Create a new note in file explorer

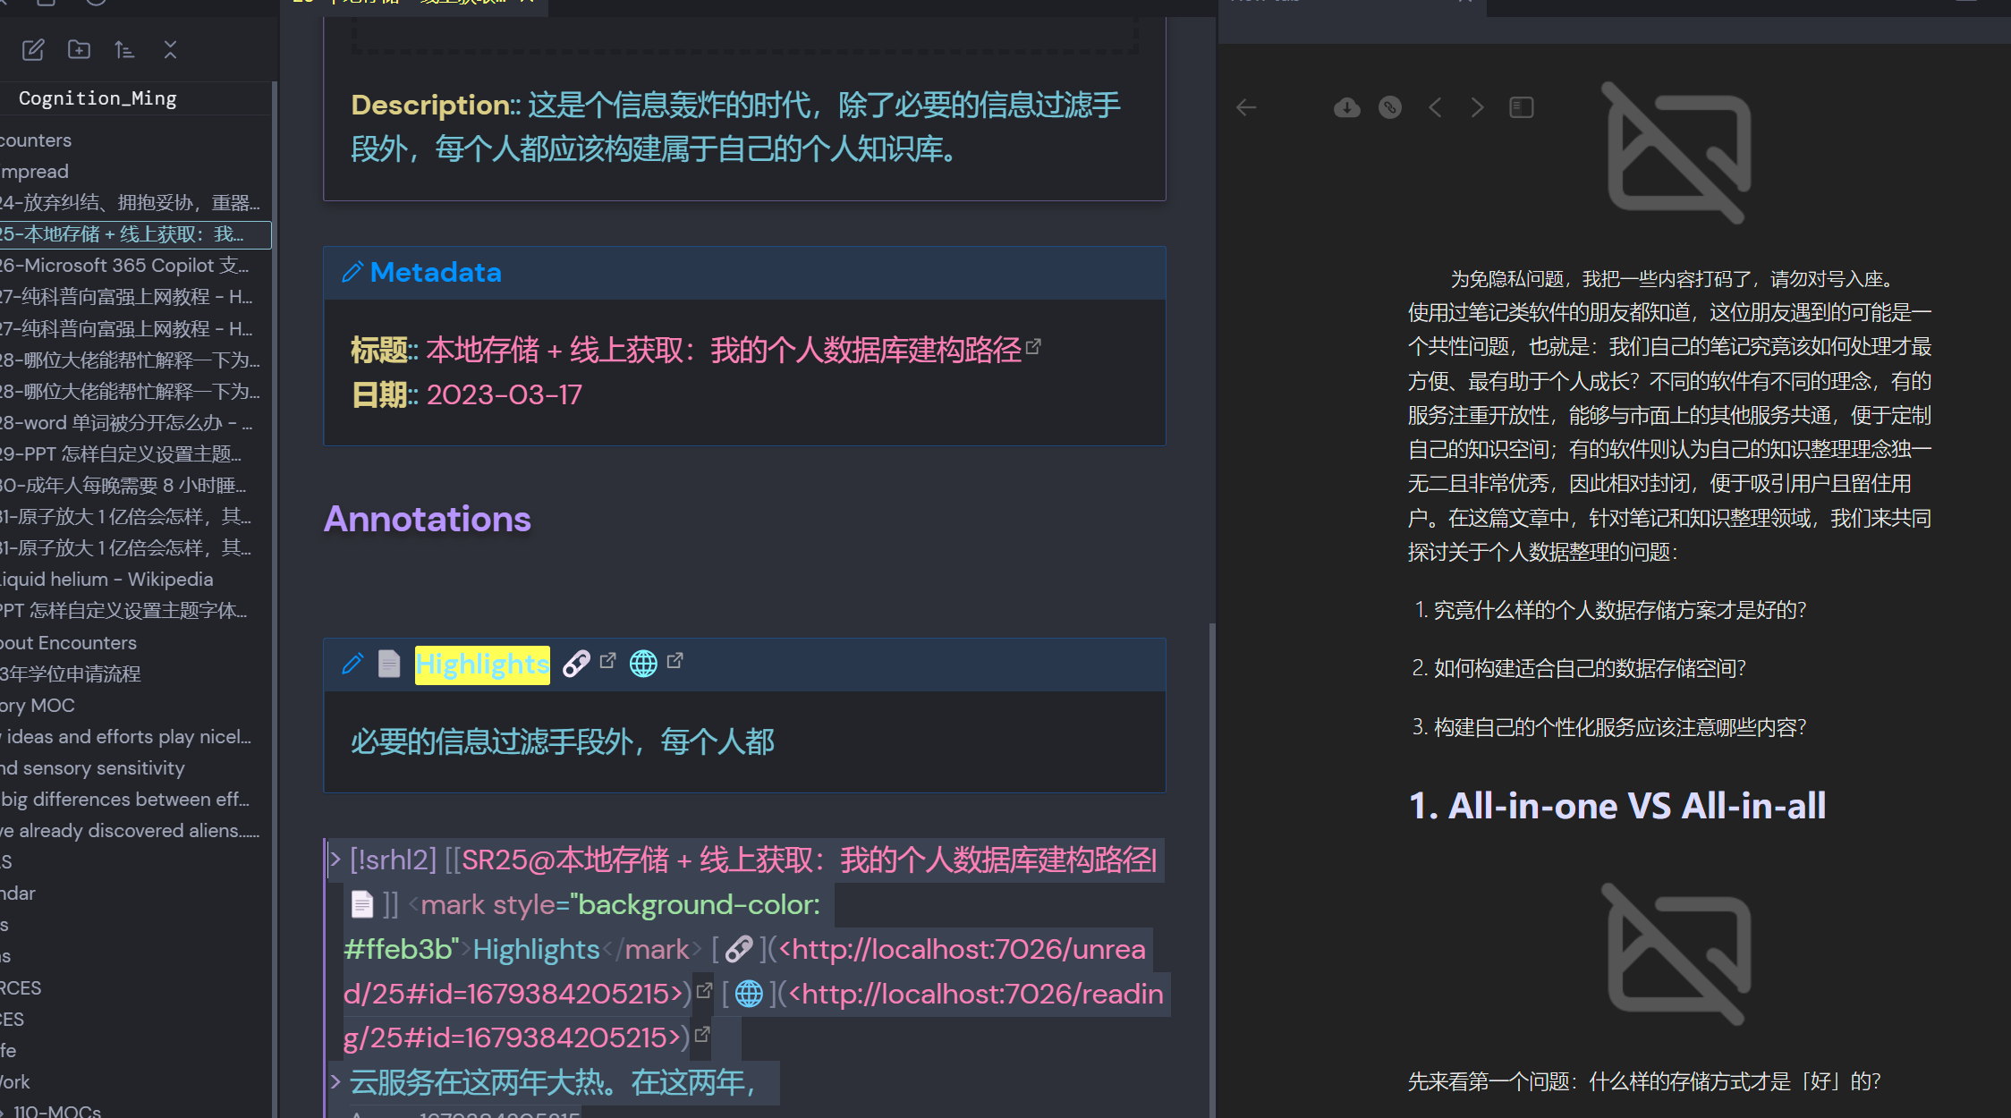click(33, 50)
